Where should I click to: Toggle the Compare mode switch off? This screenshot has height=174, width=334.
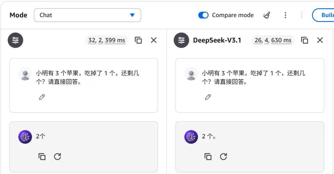coord(203,15)
